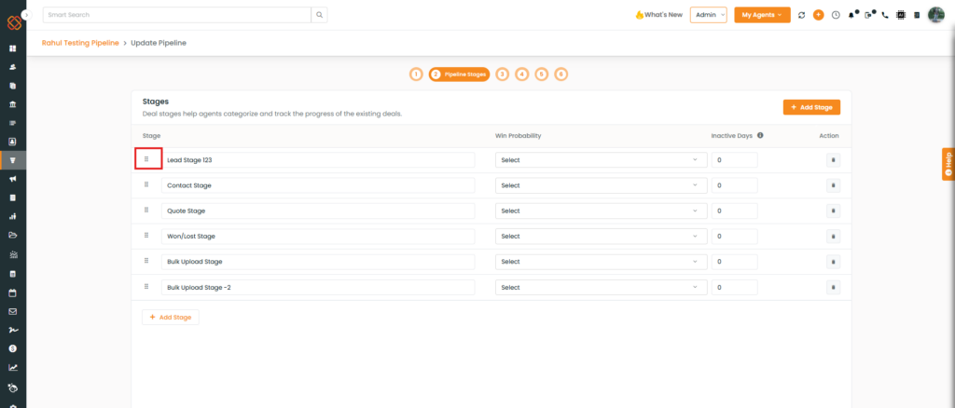The height and width of the screenshot is (408, 955).
Task: Open the Admin role dropdown
Action: pos(708,15)
